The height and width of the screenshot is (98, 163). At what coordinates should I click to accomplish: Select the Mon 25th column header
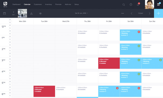coord(23,21)
